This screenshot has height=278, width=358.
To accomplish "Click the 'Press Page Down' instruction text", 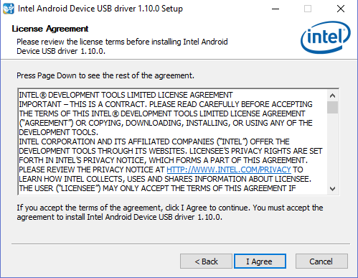I will click(x=105, y=75).
